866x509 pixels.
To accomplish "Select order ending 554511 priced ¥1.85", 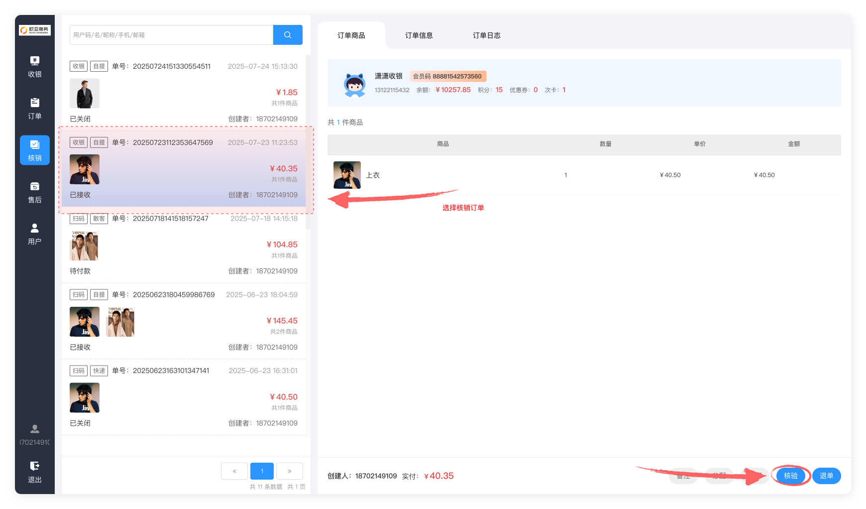I will pyautogui.click(x=184, y=92).
